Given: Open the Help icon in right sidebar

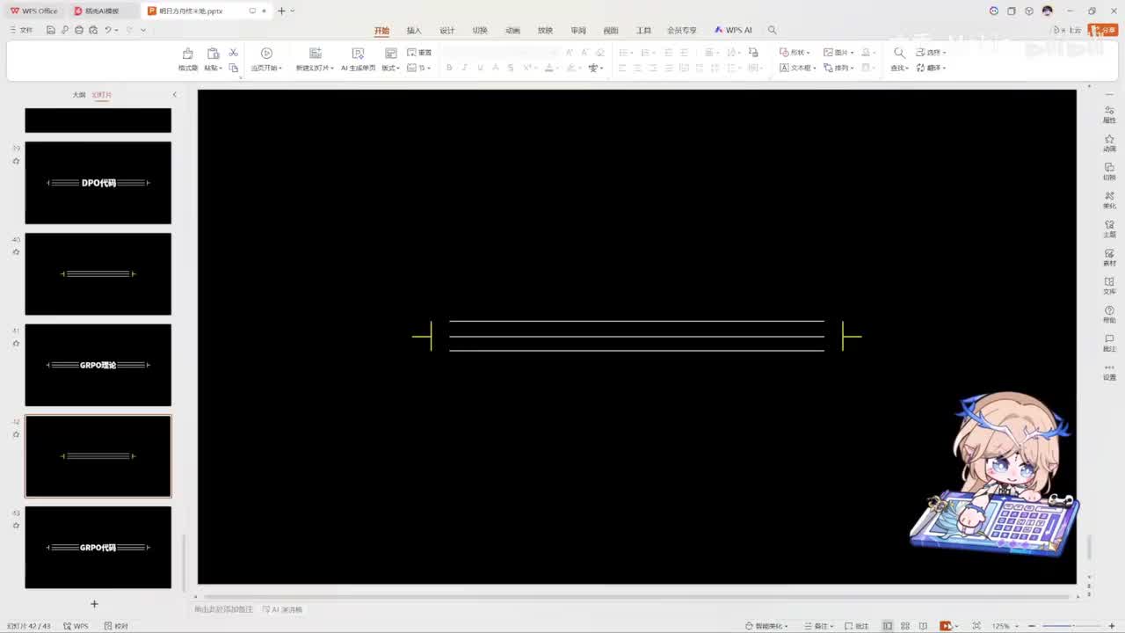Looking at the screenshot, I should [1109, 314].
